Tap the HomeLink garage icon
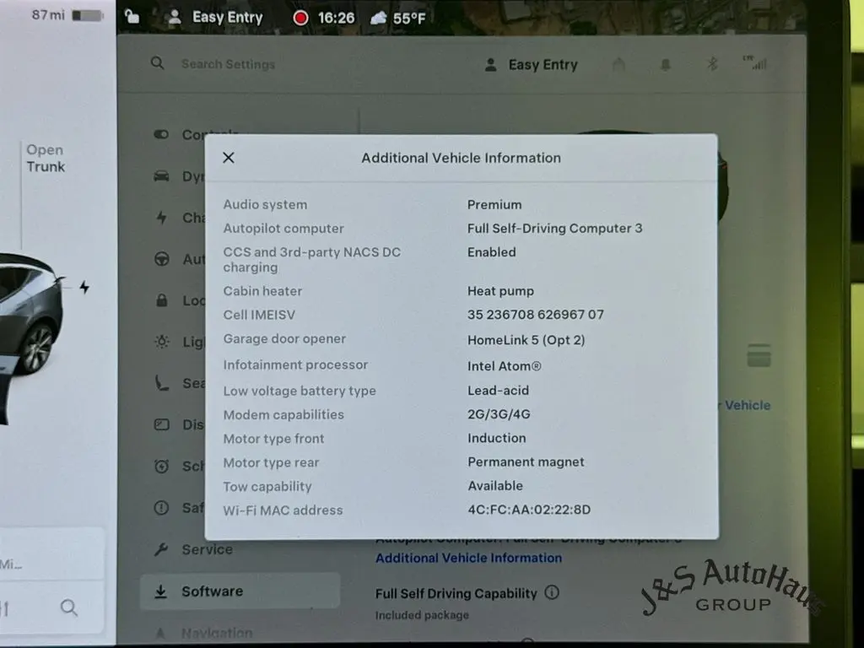 pyautogui.click(x=619, y=64)
